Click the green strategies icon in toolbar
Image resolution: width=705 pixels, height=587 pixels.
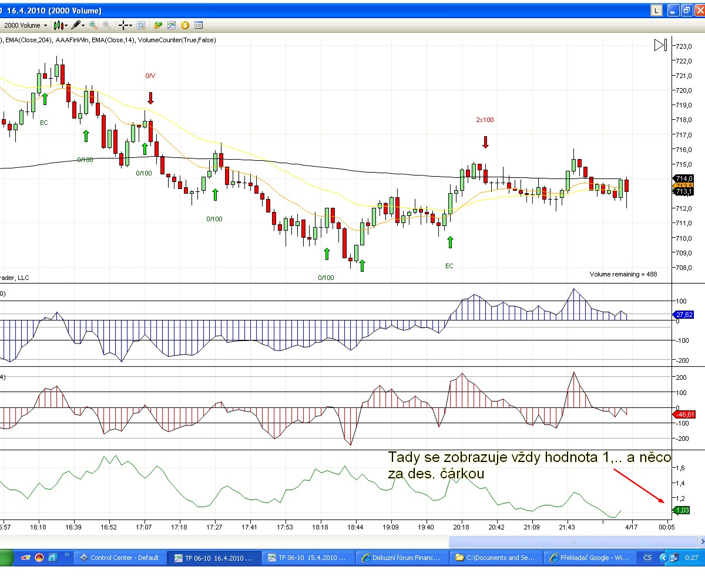point(158,25)
